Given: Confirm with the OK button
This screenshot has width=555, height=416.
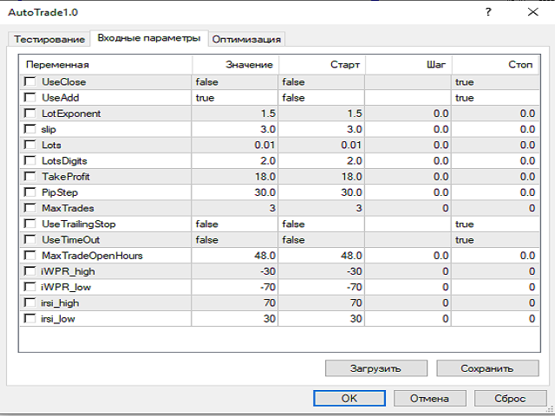Looking at the screenshot, I should coord(349,399).
